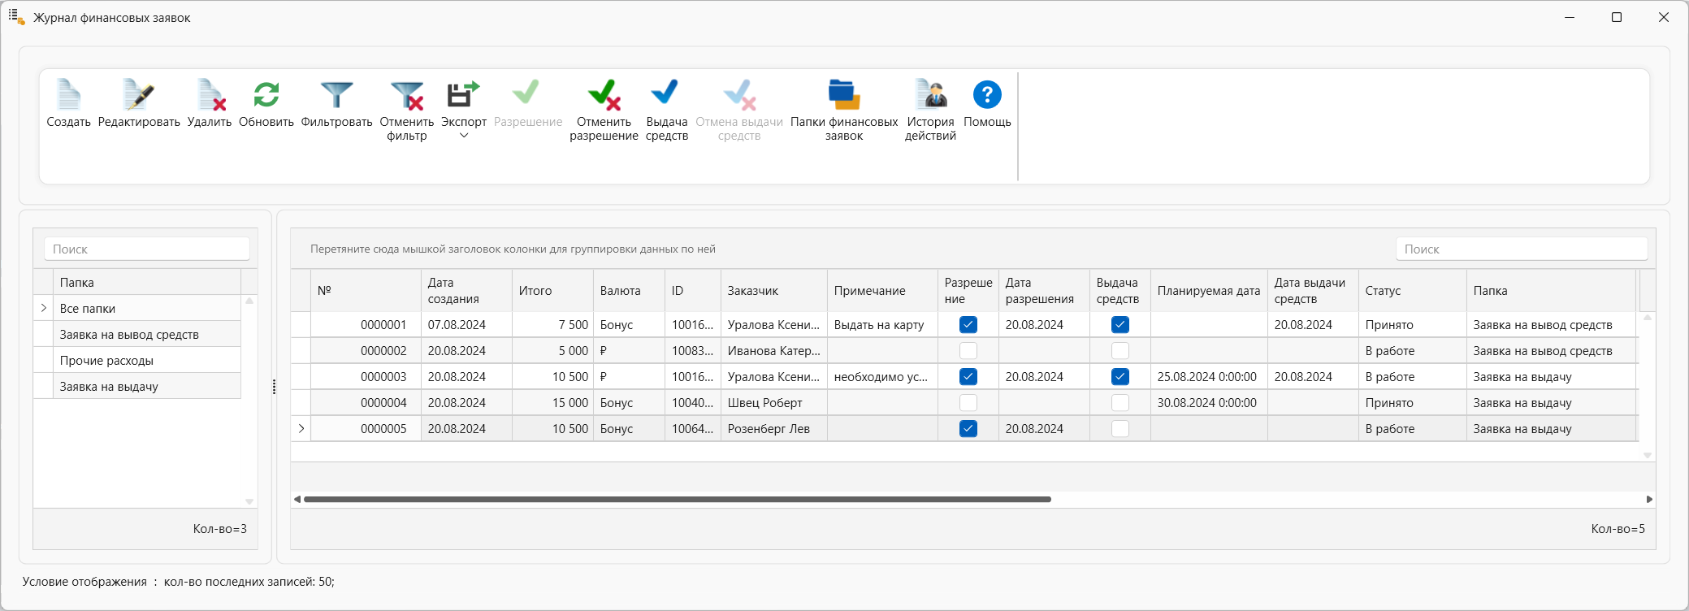This screenshot has width=1689, height=611.
Task: Refresh the journal with Обновить icon
Action: coord(266,95)
